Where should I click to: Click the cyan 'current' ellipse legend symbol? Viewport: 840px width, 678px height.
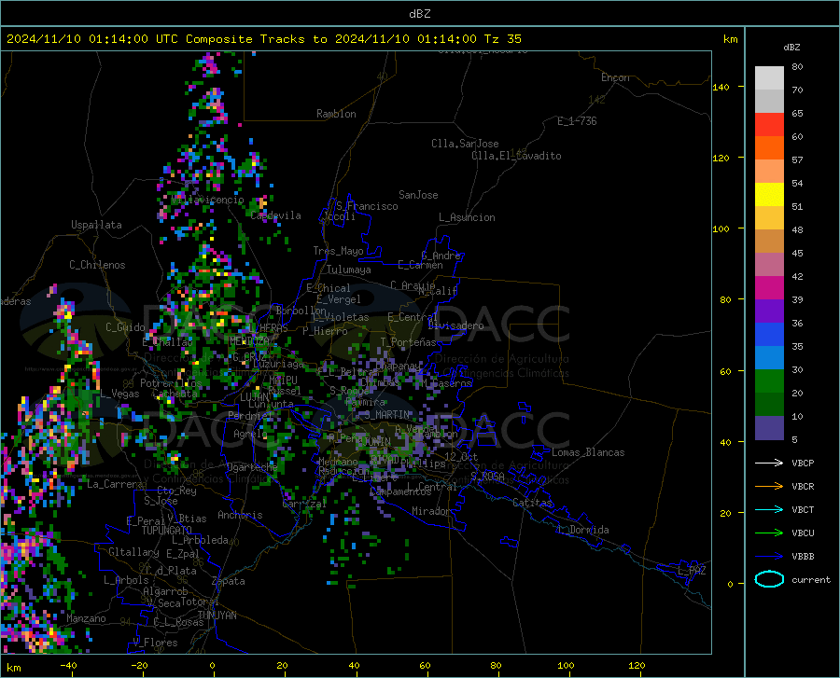[x=769, y=579]
